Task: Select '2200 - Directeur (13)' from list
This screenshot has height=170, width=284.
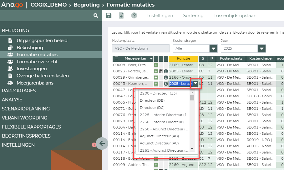Action: [x=158, y=93]
